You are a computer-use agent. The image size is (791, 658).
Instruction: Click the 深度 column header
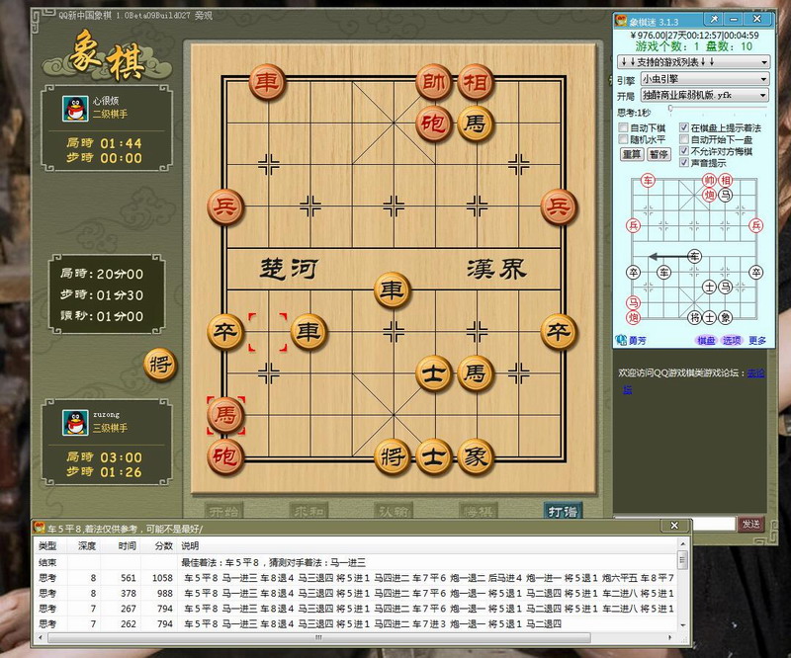click(x=87, y=545)
